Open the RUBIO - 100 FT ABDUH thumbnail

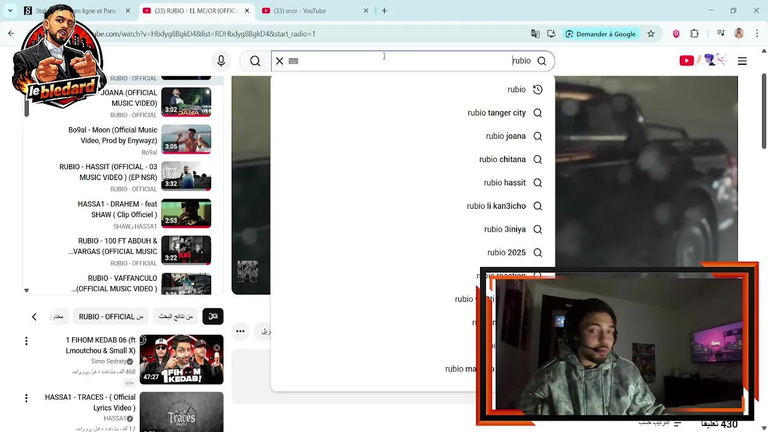pos(186,251)
